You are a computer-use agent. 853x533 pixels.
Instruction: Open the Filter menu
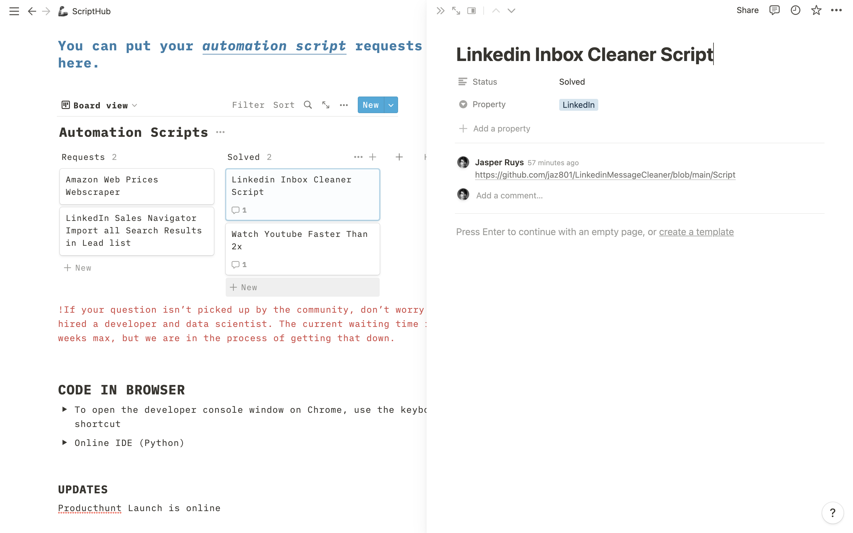[x=248, y=105]
